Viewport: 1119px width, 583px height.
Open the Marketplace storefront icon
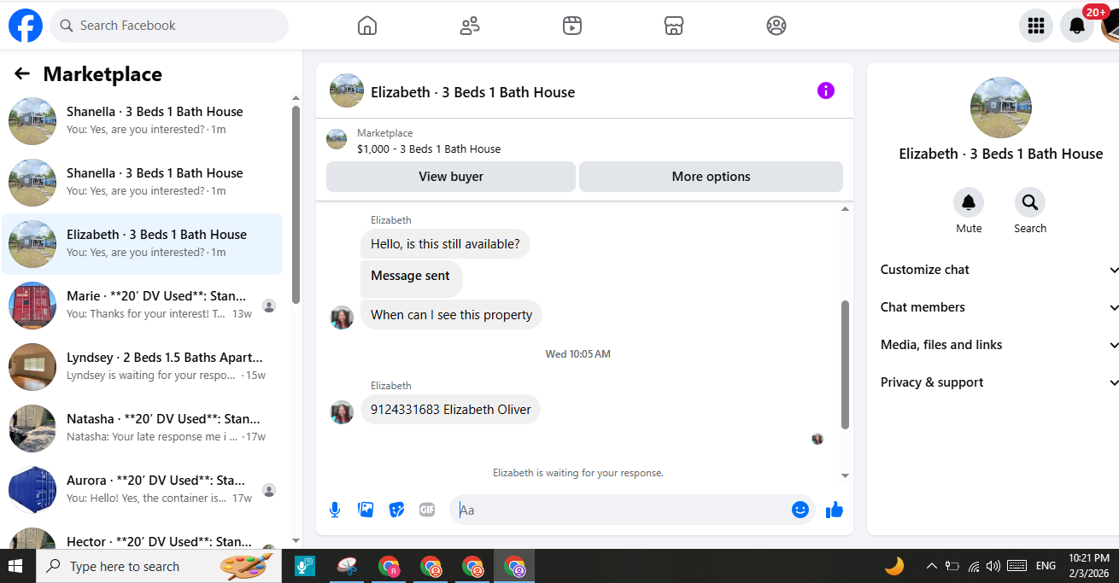coord(674,26)
